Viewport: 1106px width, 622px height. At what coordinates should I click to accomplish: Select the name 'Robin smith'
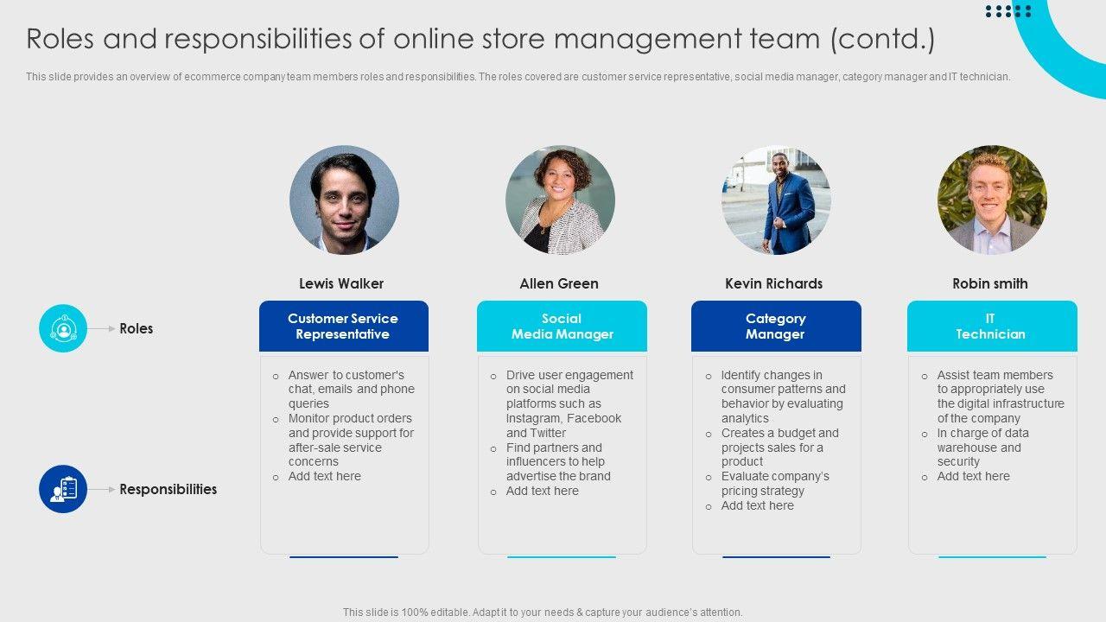pos(990,283)
